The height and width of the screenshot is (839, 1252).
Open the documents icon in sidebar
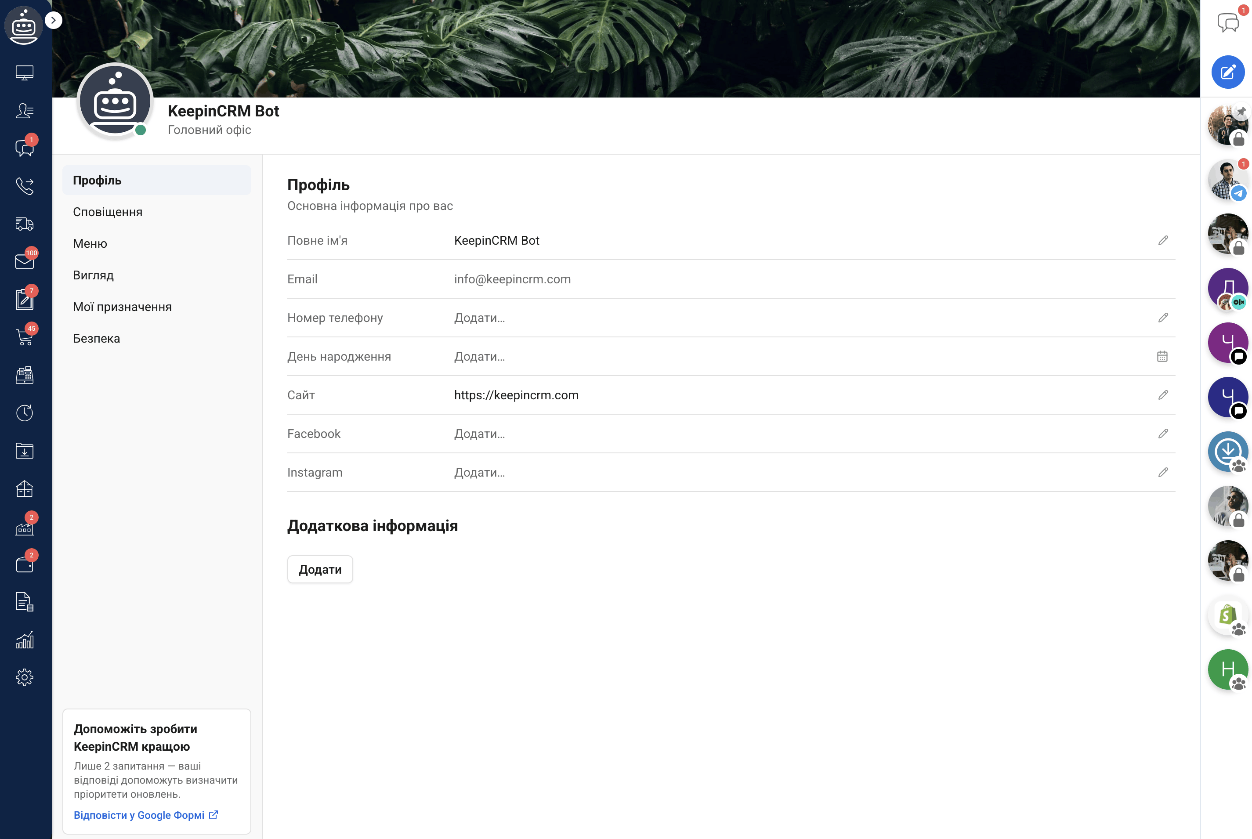tap(25, 602)
